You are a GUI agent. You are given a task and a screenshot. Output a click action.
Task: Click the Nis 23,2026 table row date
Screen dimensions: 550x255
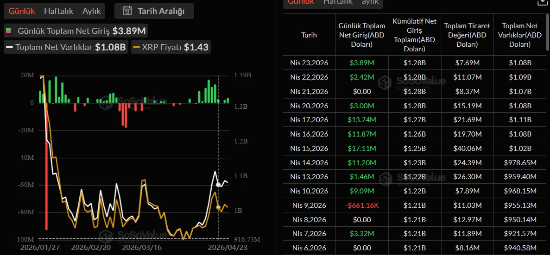point(309,63)
